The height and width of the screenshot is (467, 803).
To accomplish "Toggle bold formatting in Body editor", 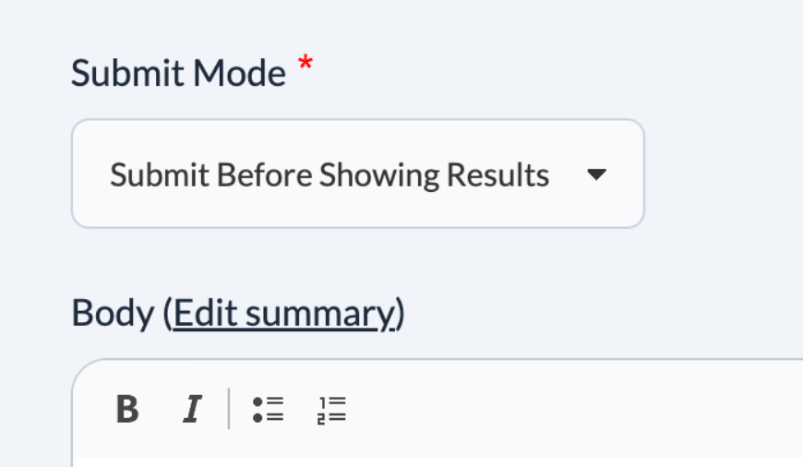I will (x=127, y=409).
